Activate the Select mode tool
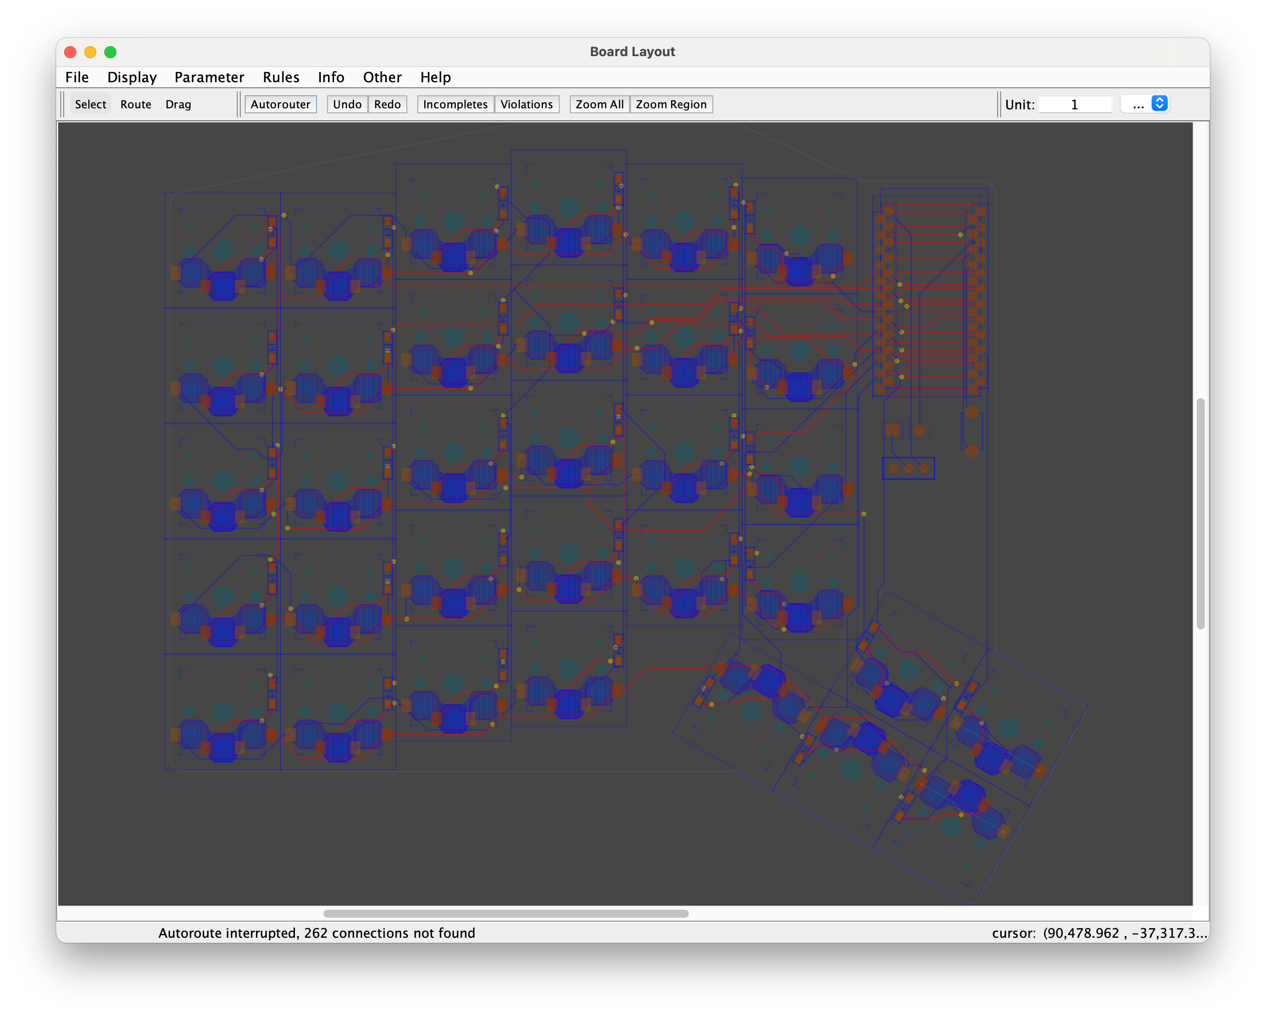The image size is (1266, 1017). coord(90,104)
